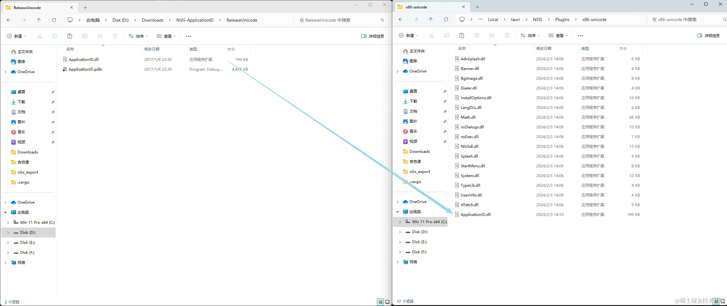Switch to details view in the status bar
The height and width of the screenshot is (306, 727).
click(380, 302)
